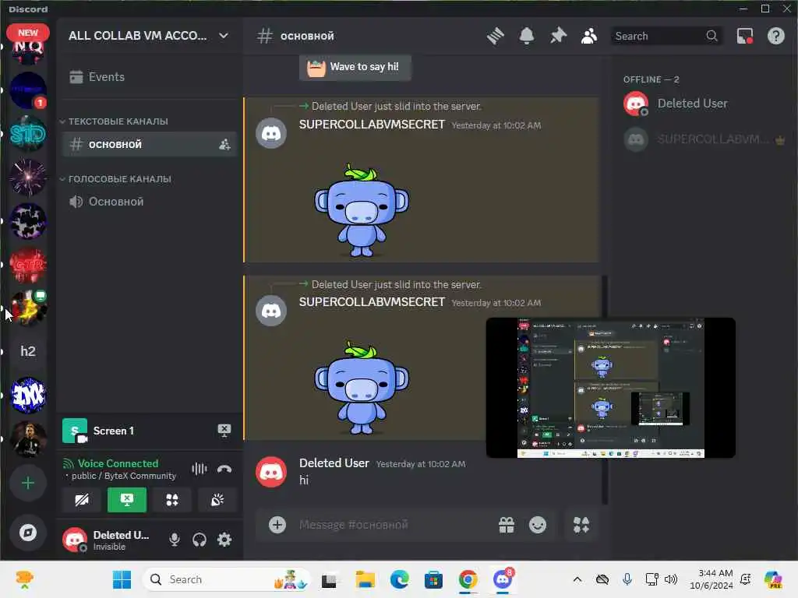Open Microsoft Edge from taskbar

click(x=400, y=579)
